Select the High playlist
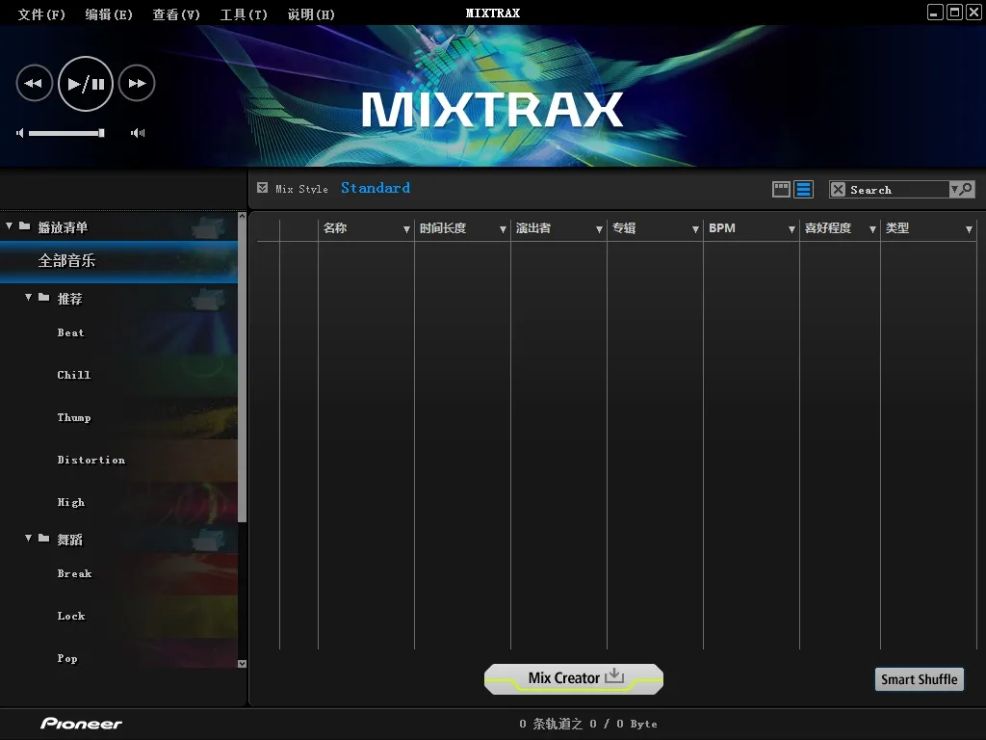 tap(118, 503)
